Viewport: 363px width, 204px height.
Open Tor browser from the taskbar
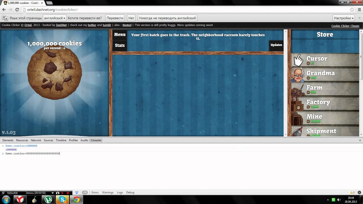[34, 199]
